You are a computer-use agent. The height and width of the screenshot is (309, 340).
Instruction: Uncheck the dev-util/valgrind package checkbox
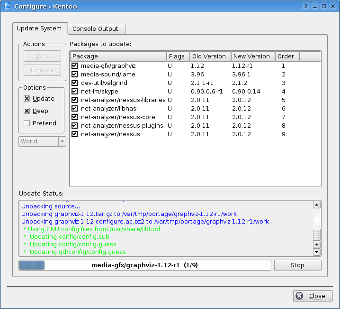[75, 83]
